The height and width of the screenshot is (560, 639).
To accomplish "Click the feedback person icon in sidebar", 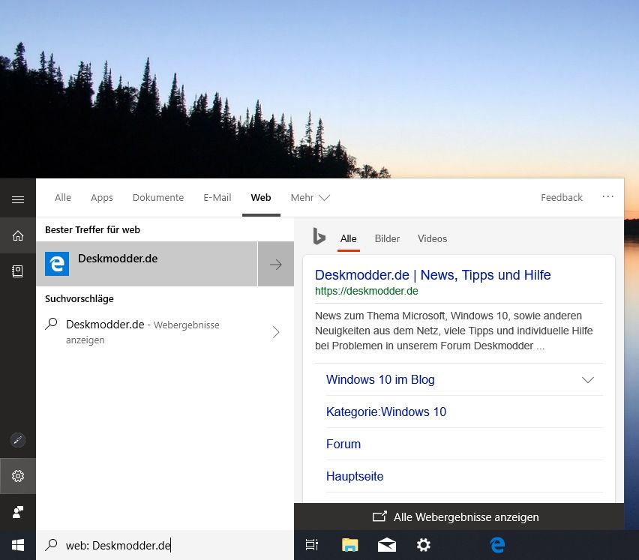I will click(x=18, y=512).
